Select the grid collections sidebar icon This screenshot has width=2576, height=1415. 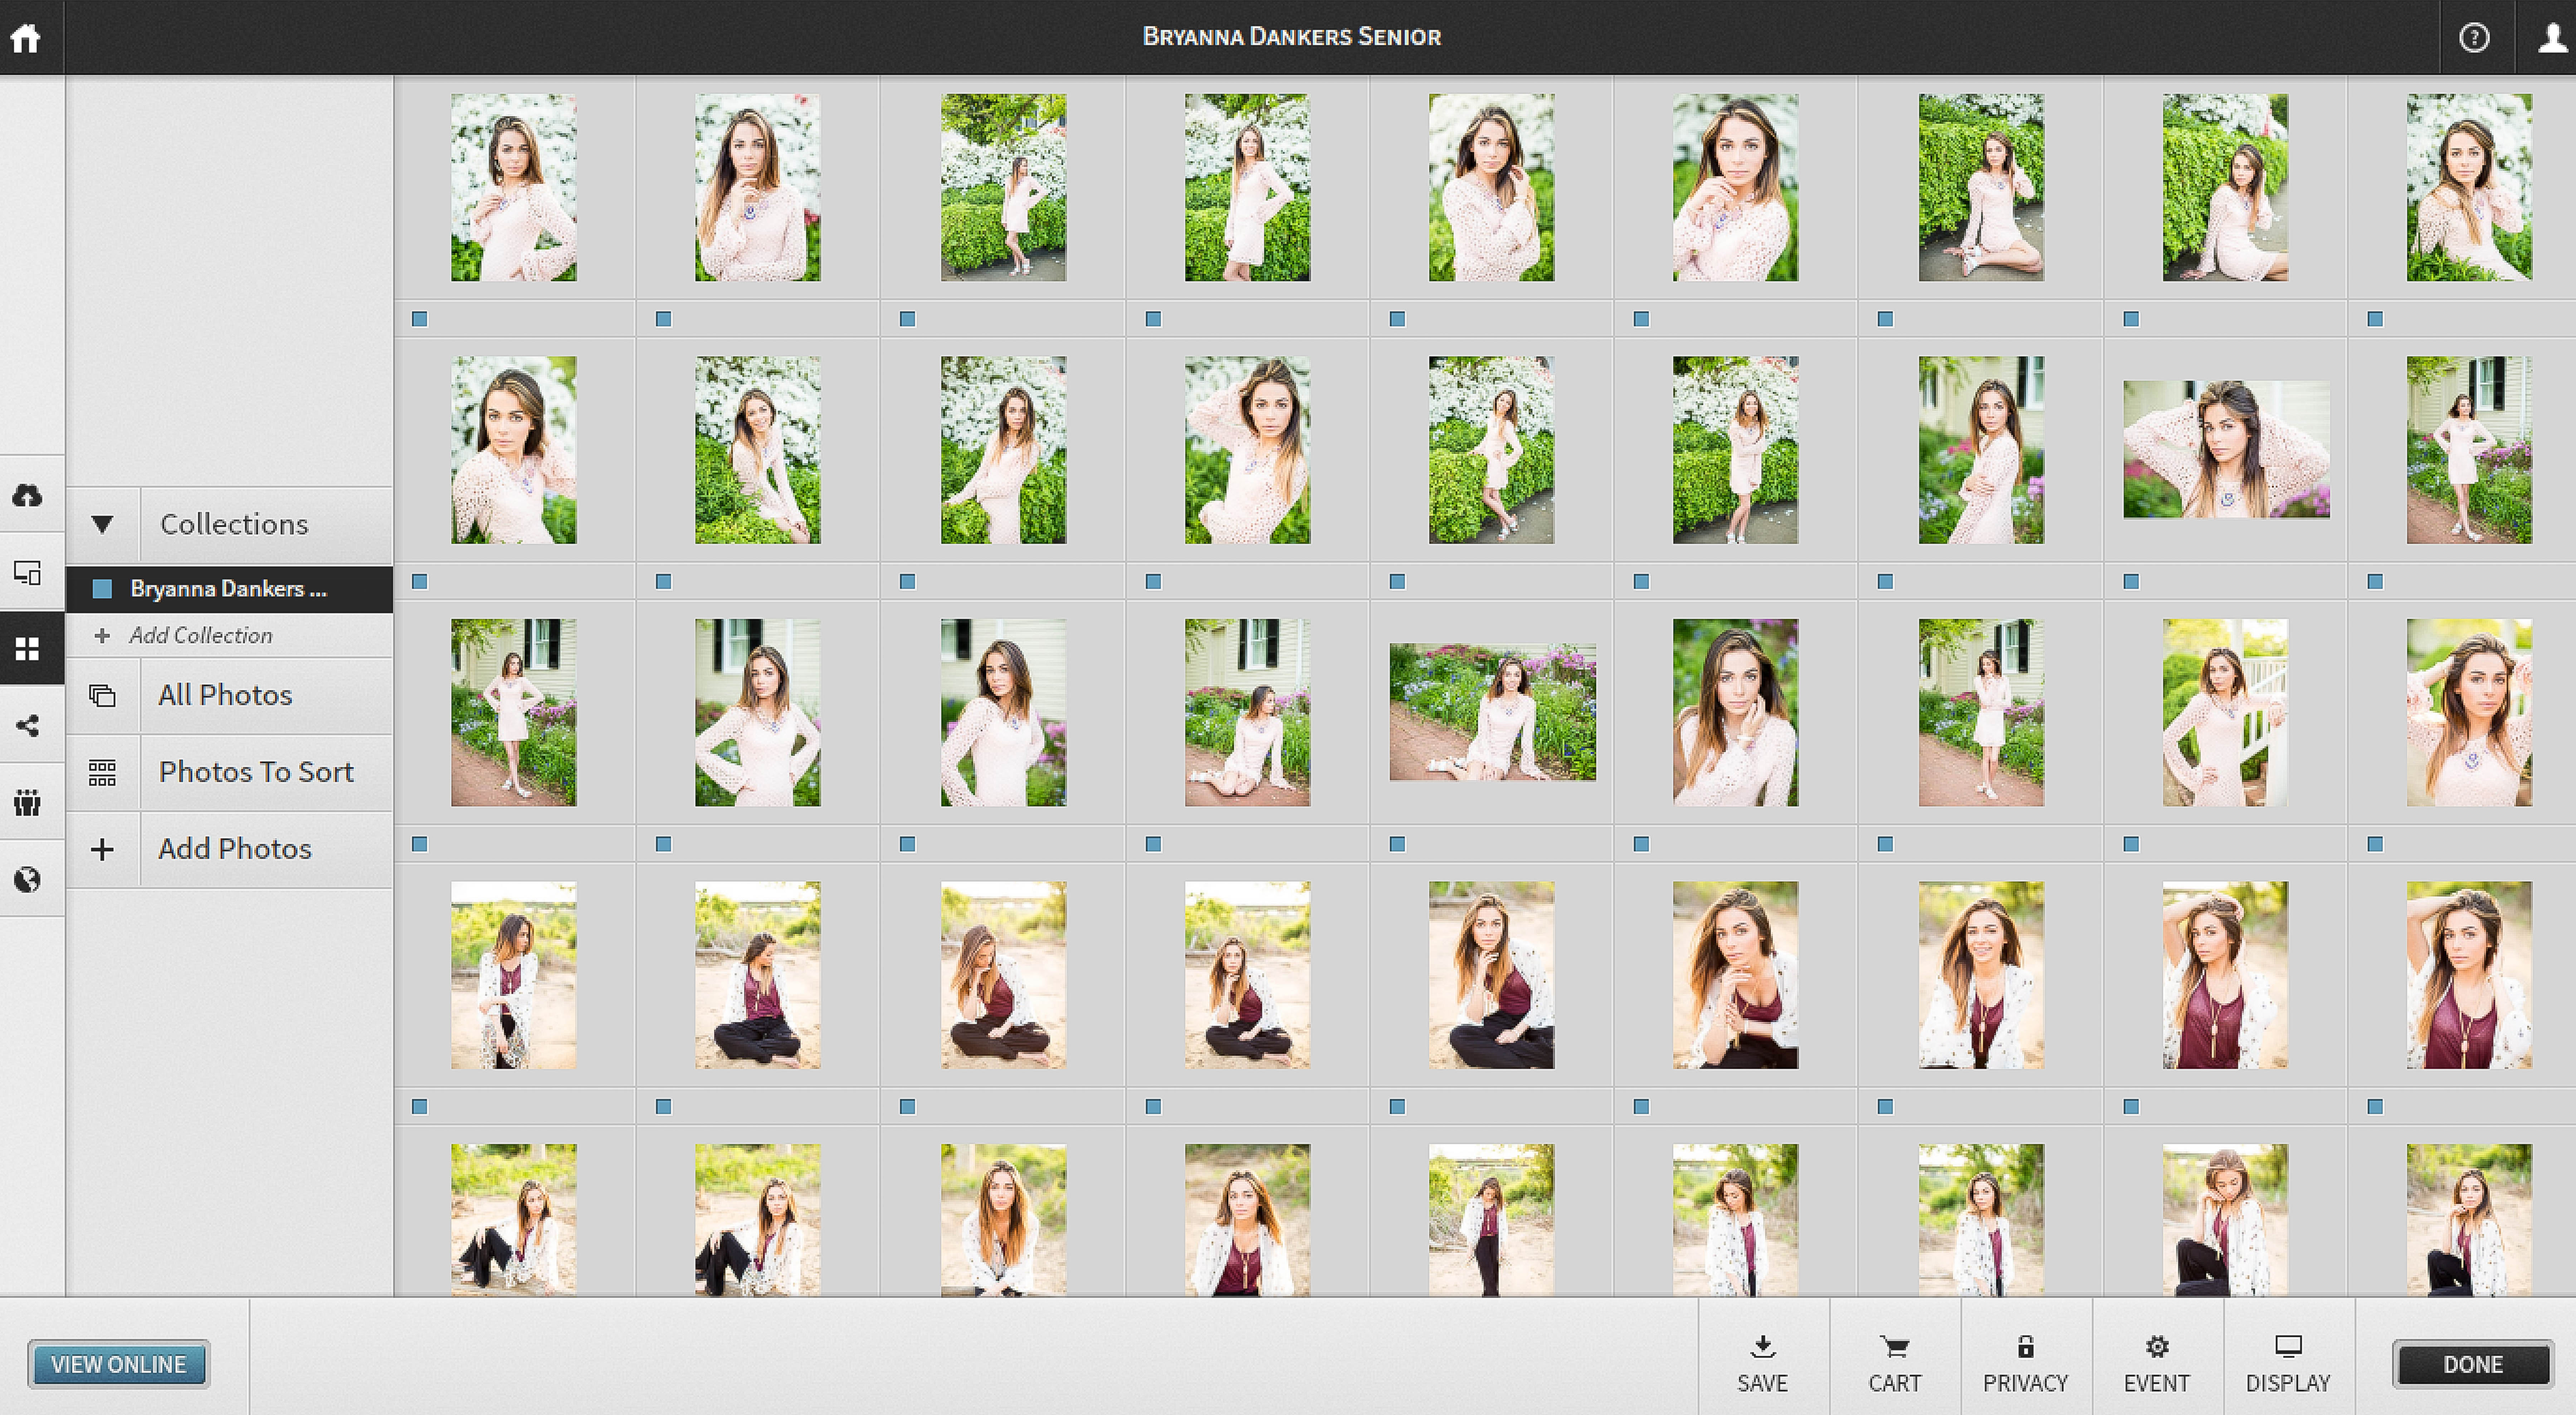27,649
